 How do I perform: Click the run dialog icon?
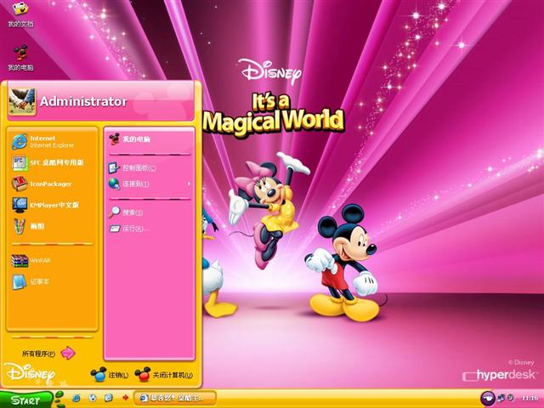[115, 229]
